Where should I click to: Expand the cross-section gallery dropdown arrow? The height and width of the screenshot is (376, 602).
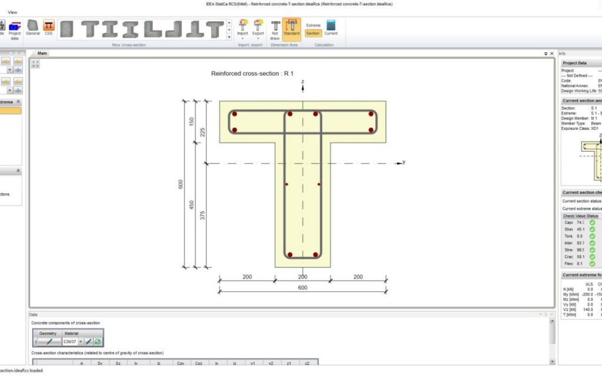(229, 37)
